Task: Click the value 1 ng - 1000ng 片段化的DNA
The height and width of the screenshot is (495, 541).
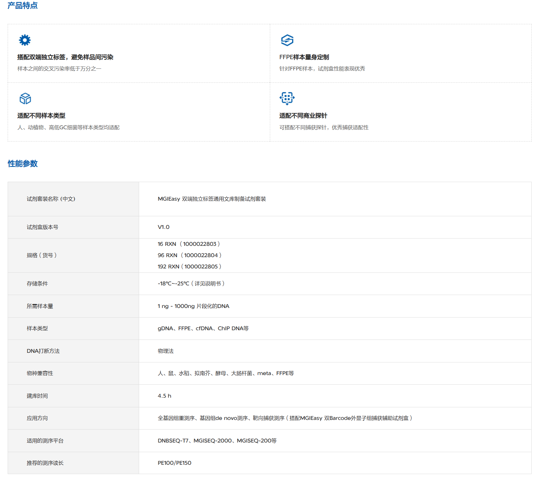Action: point(194,306)
